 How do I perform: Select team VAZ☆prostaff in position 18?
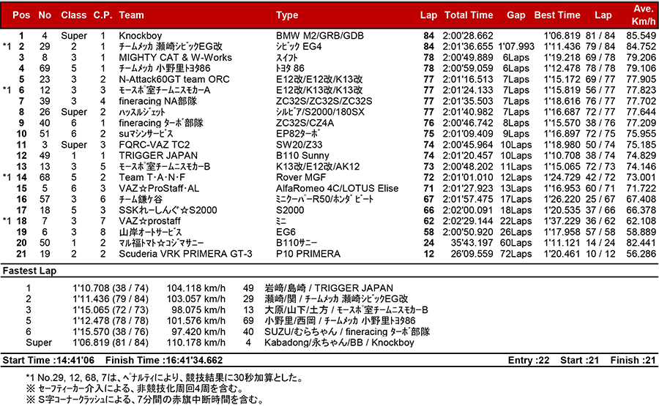tap(149, 221)
